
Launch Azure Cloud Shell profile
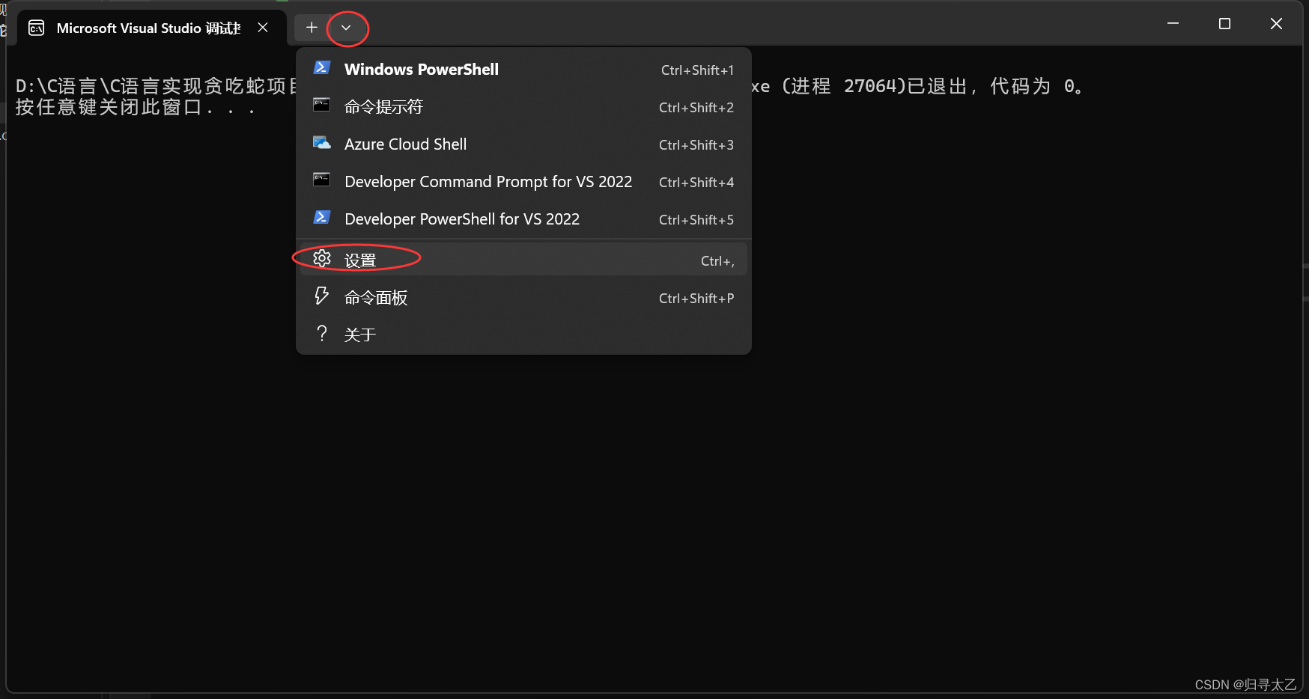point(523,144)
